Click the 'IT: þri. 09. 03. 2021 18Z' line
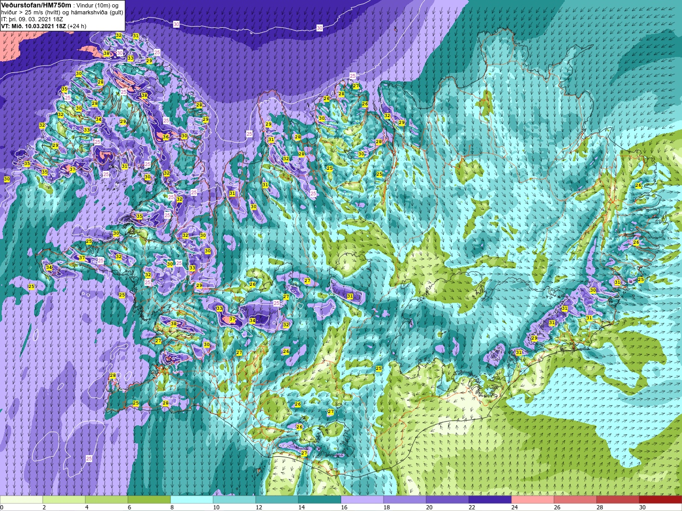 [x=33, y=19]
